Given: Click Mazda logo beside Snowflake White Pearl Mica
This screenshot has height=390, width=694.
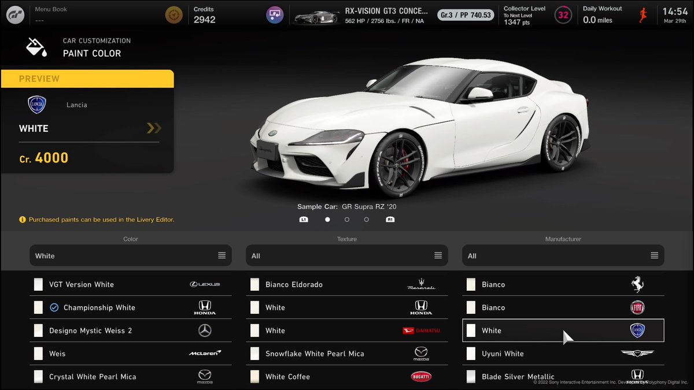Looking at the screenshot, I should [421, 354].
